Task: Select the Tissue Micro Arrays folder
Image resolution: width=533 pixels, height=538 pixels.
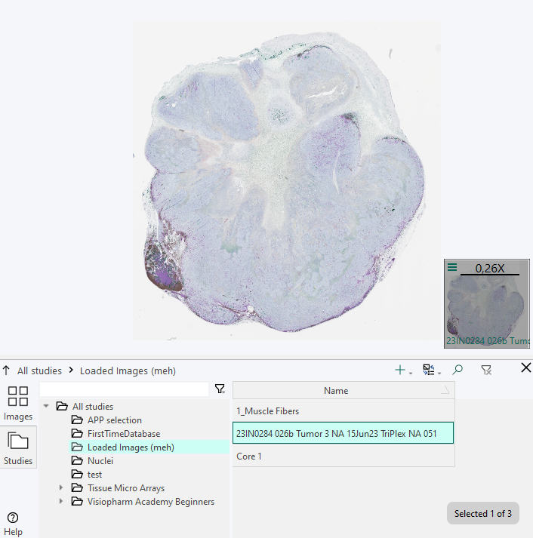Action: pos(126,488)
